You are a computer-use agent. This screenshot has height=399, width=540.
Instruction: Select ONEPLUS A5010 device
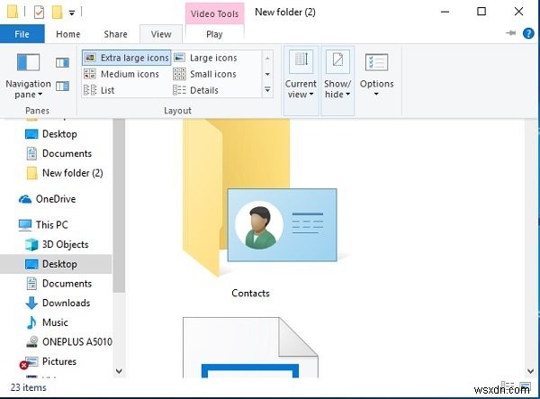pos(69,341)
